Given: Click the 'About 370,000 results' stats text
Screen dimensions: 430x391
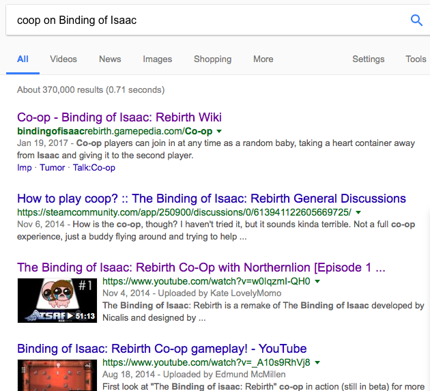Looking at the screenshot, I should pos(91,90).
